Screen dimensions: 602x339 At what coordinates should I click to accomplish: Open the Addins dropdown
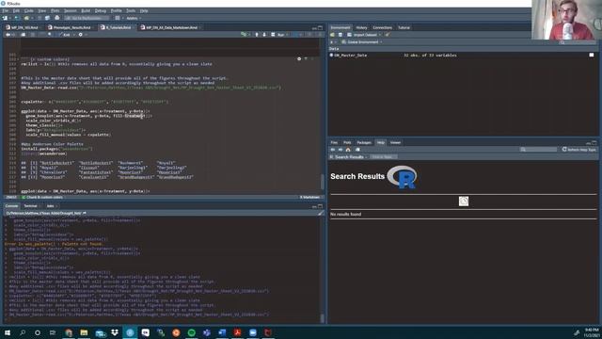[134, 18]
